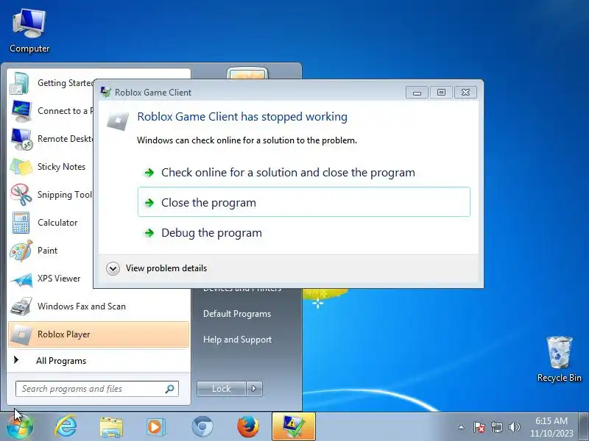Click the Getting Started icon in Start menu
Image resolution: width=589 pixels, height=441 pixels.
pos(20,83)
